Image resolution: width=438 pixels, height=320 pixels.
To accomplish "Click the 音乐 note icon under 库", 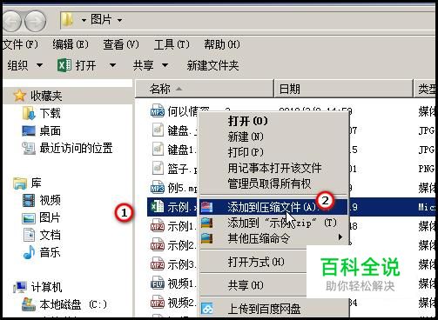I will coord(29,252).
